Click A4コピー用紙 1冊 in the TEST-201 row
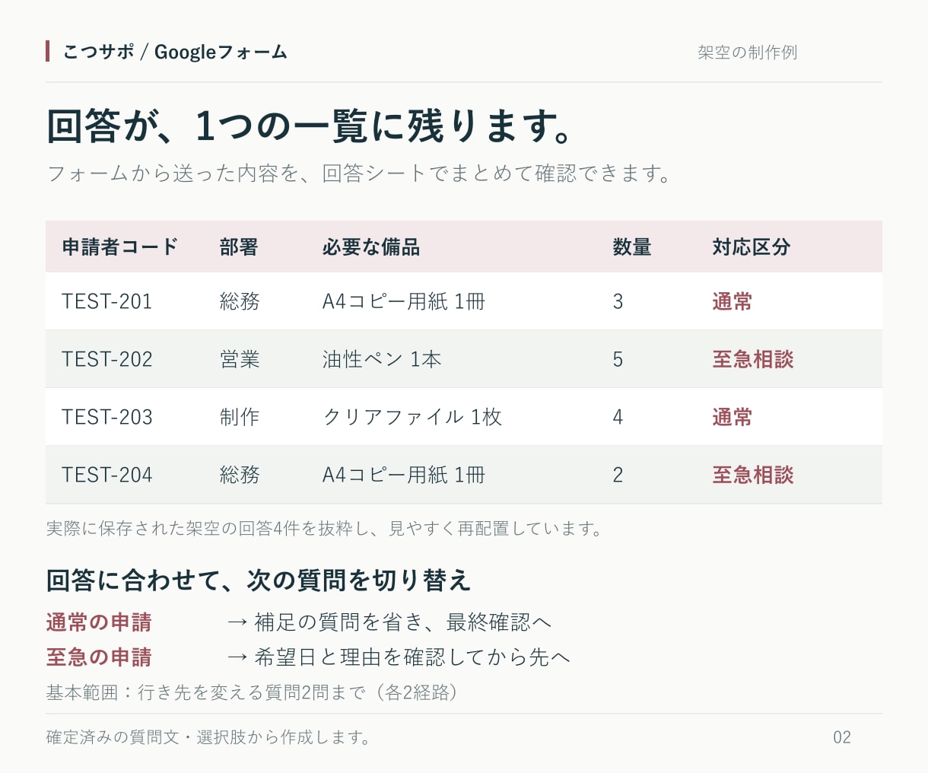928x773 pixels. [x=403, y=301]
